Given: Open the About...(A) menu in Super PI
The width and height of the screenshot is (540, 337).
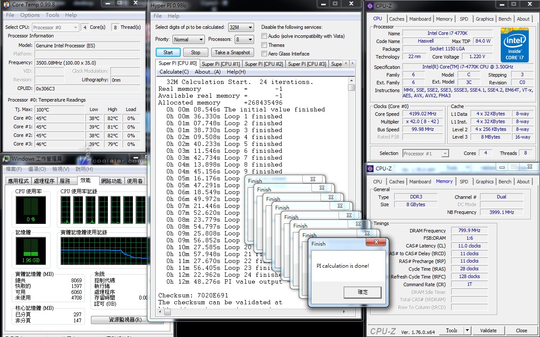Looking at the screenshot, I should coord(207,72).
